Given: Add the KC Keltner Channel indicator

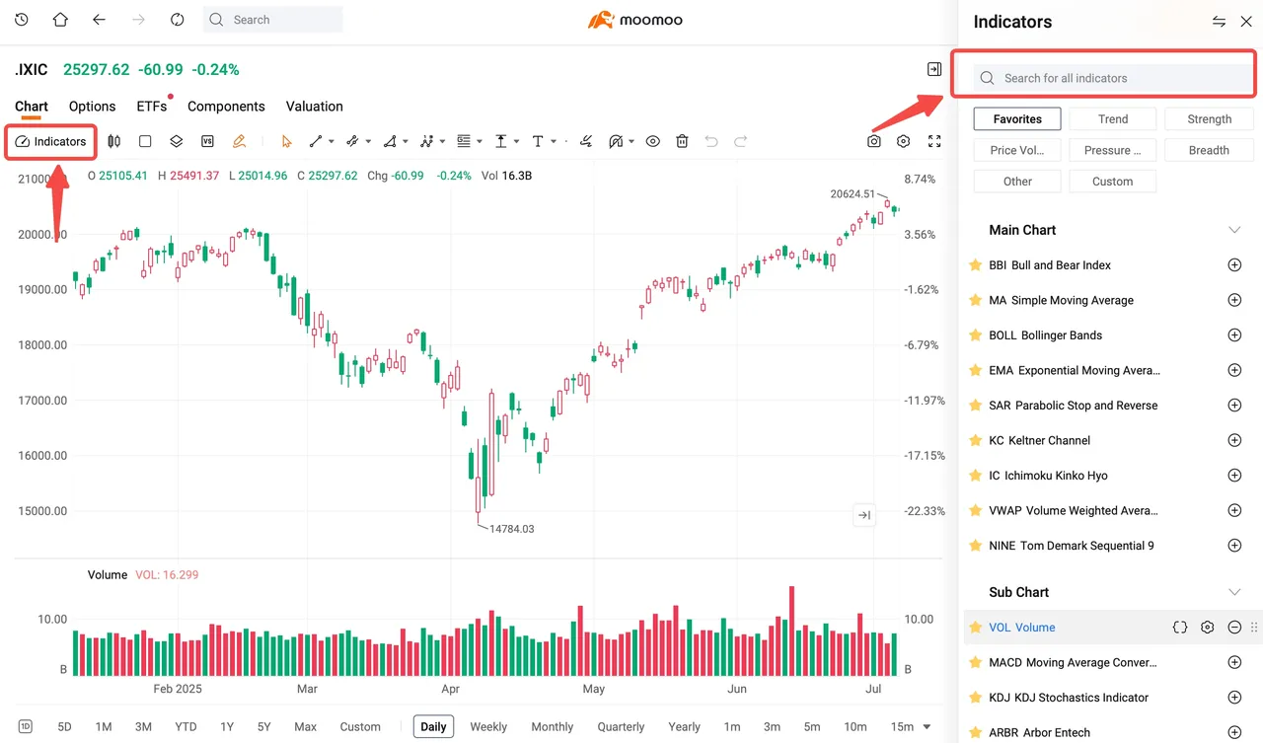Looking at the screenshot, I should point(1233,440).
